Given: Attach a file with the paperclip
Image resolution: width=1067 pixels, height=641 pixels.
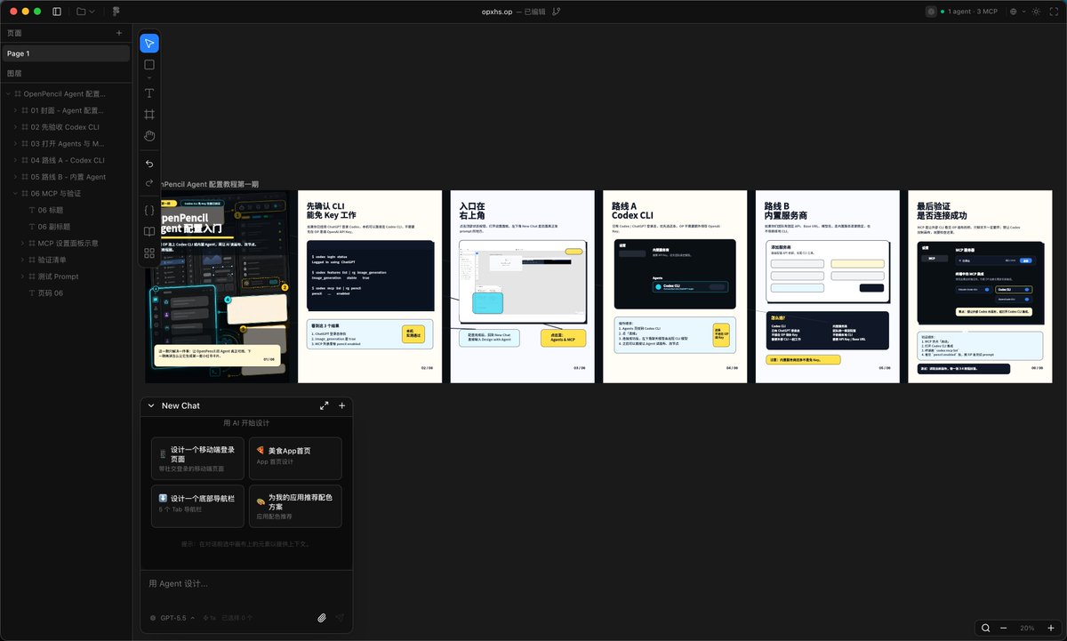Looking at the screenshot, I should [x=322, y=617].
